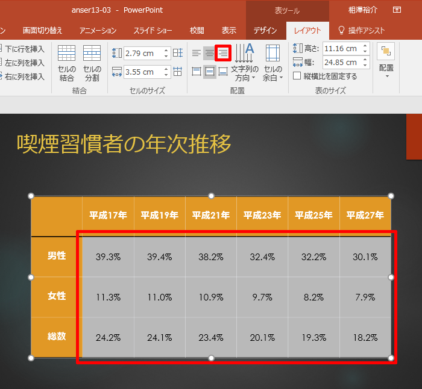Click Insert Column Right (右に列を挿入)
Screen dimensions: 422x389
(x=23, y=76)
